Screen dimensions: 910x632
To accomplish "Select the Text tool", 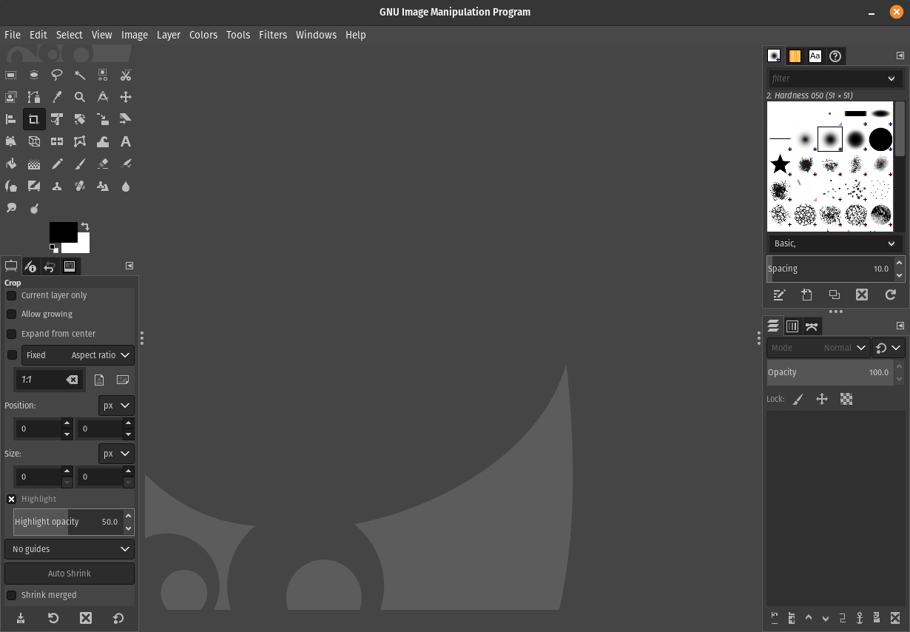I will [x=126, y=141].
